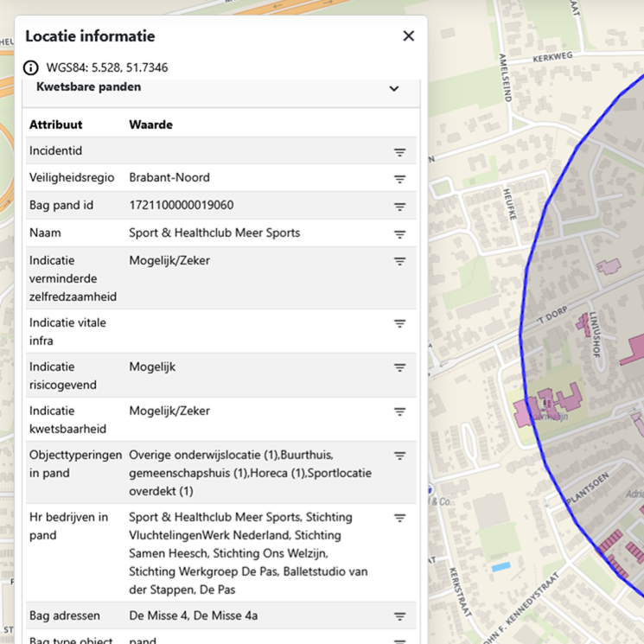This screenshot has width=644, height=644.
Task: Filter on Naam Sport & Healthclub row
Action: pos(399,234)
